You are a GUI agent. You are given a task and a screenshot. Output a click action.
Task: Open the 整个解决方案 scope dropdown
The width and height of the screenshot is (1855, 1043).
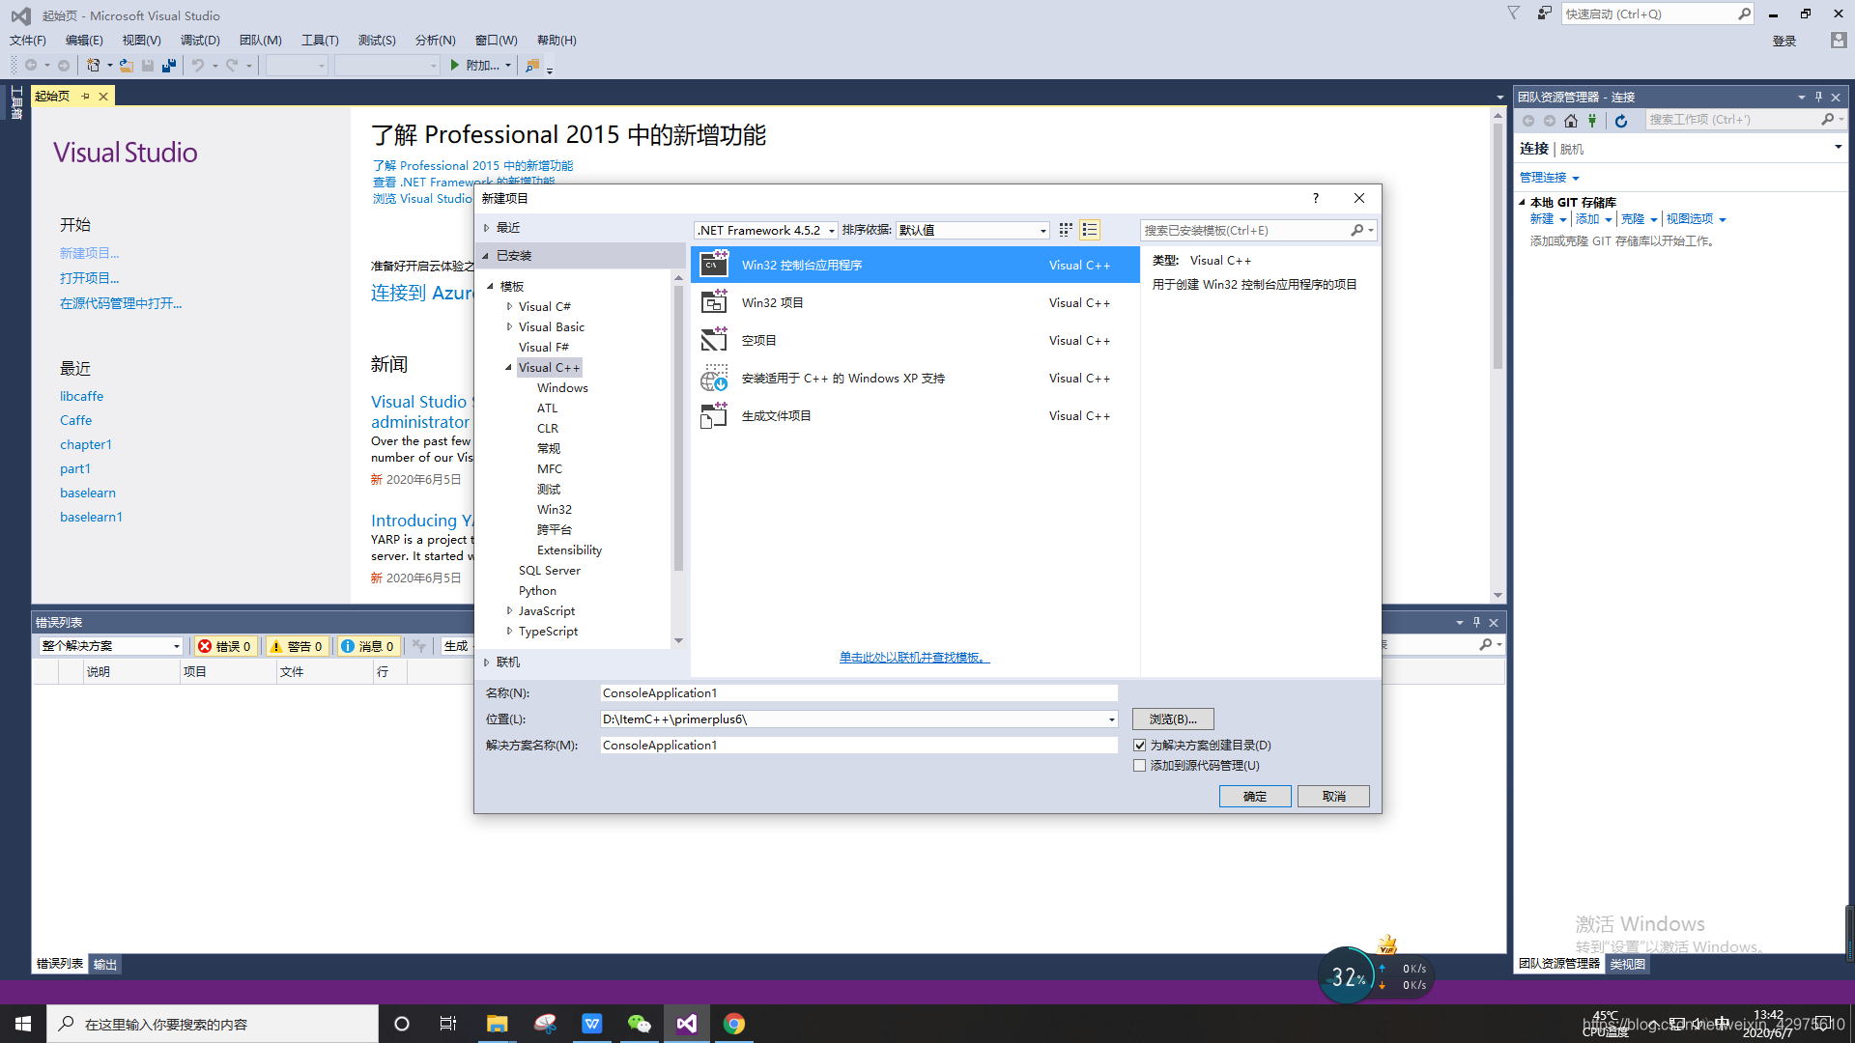pos(111,646)
